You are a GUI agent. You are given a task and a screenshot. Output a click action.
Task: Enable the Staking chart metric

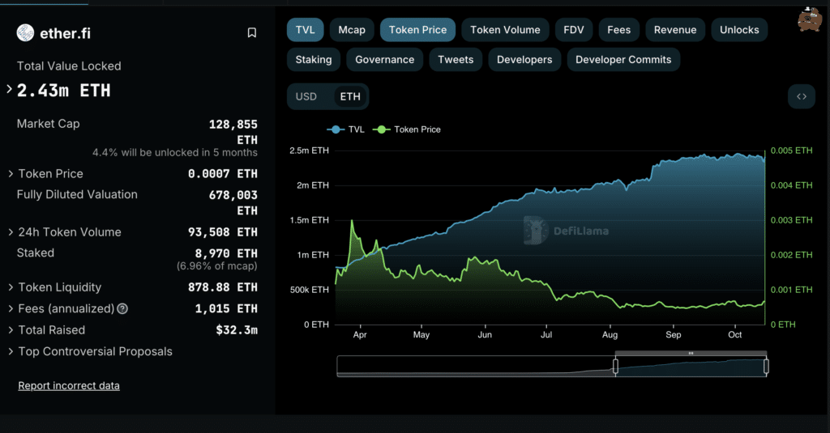coord(314,60)
